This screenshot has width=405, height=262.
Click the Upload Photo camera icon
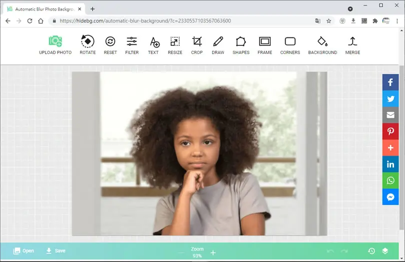pos(55,41)
